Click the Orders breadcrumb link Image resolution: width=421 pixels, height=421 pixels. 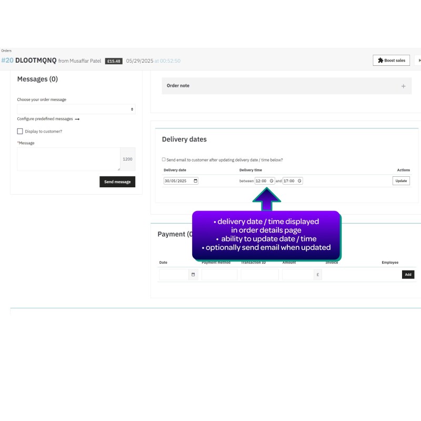(x=6, y=51)
